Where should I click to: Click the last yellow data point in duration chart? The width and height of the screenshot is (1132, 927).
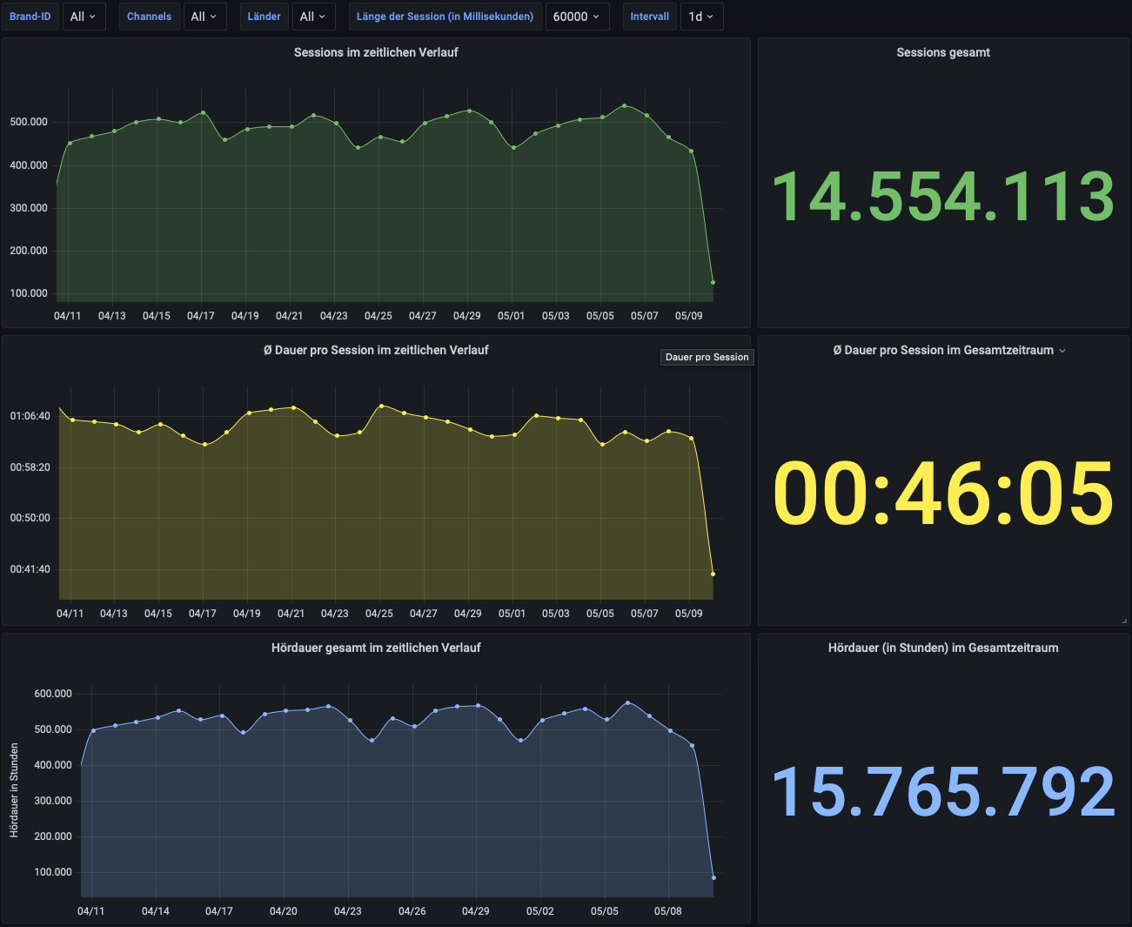click(713, 574)
